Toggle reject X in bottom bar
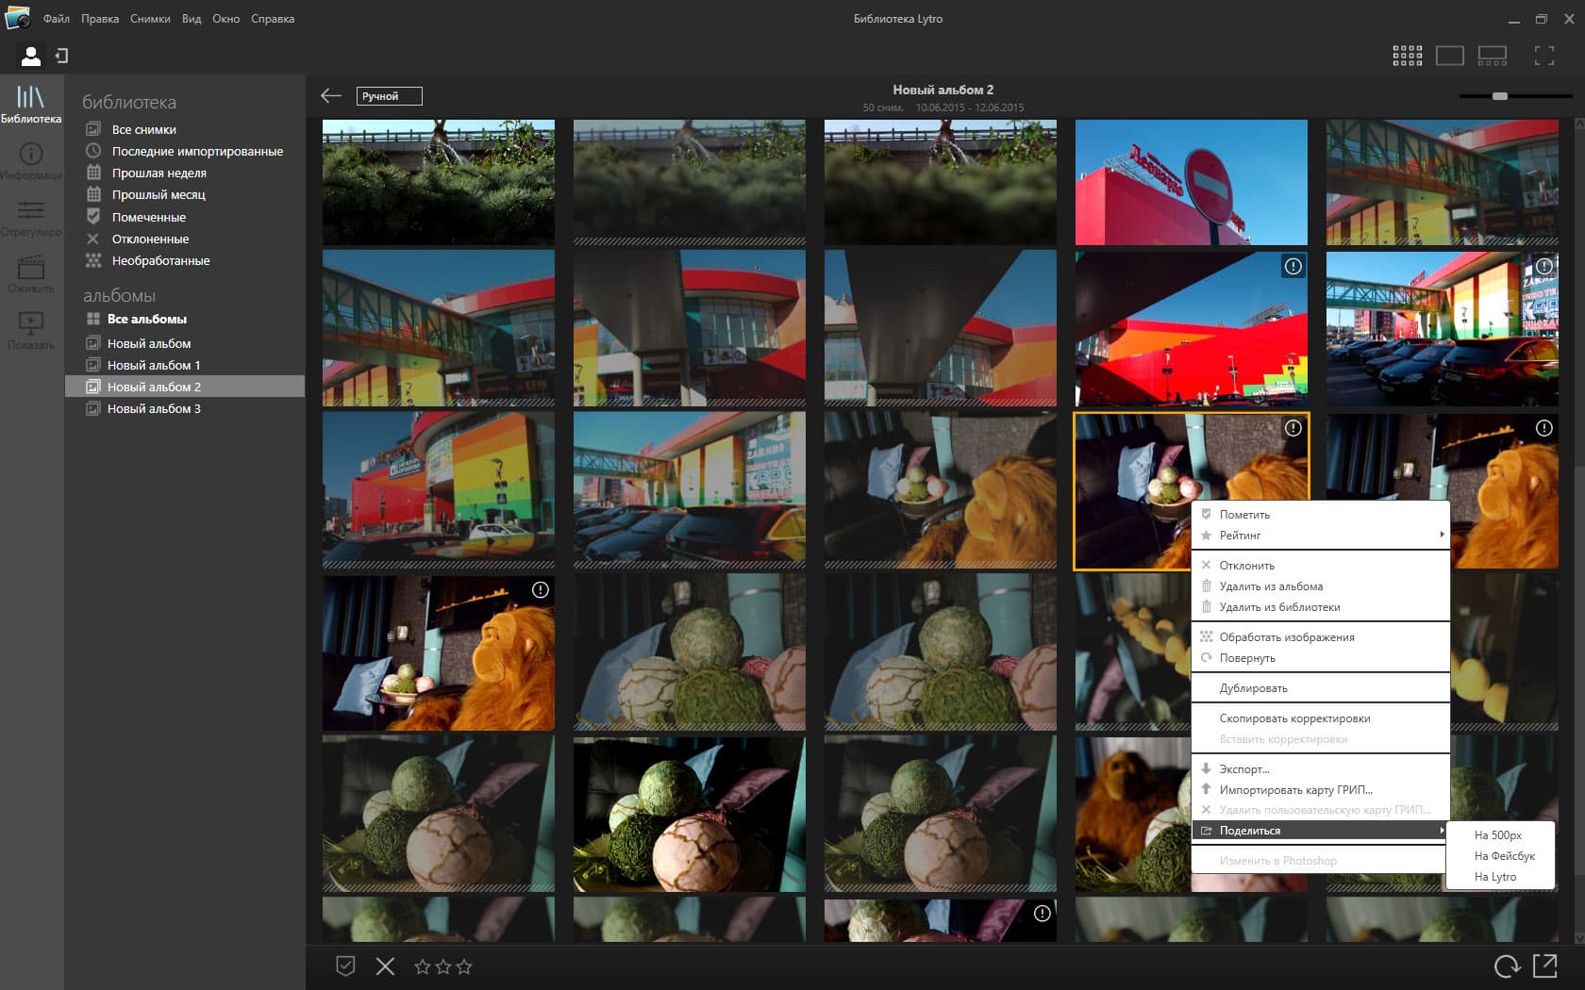The height and width of the screenshot is (990, 1585). pos(385,965)
